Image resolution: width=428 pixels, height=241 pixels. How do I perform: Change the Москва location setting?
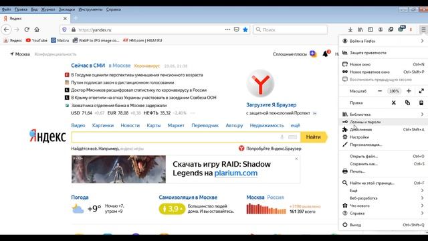coord(20,54)
